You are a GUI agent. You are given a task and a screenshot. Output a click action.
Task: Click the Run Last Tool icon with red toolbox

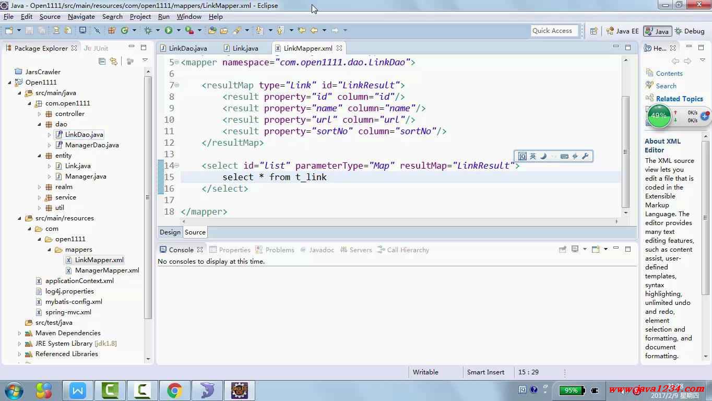[x=189, y=31]
